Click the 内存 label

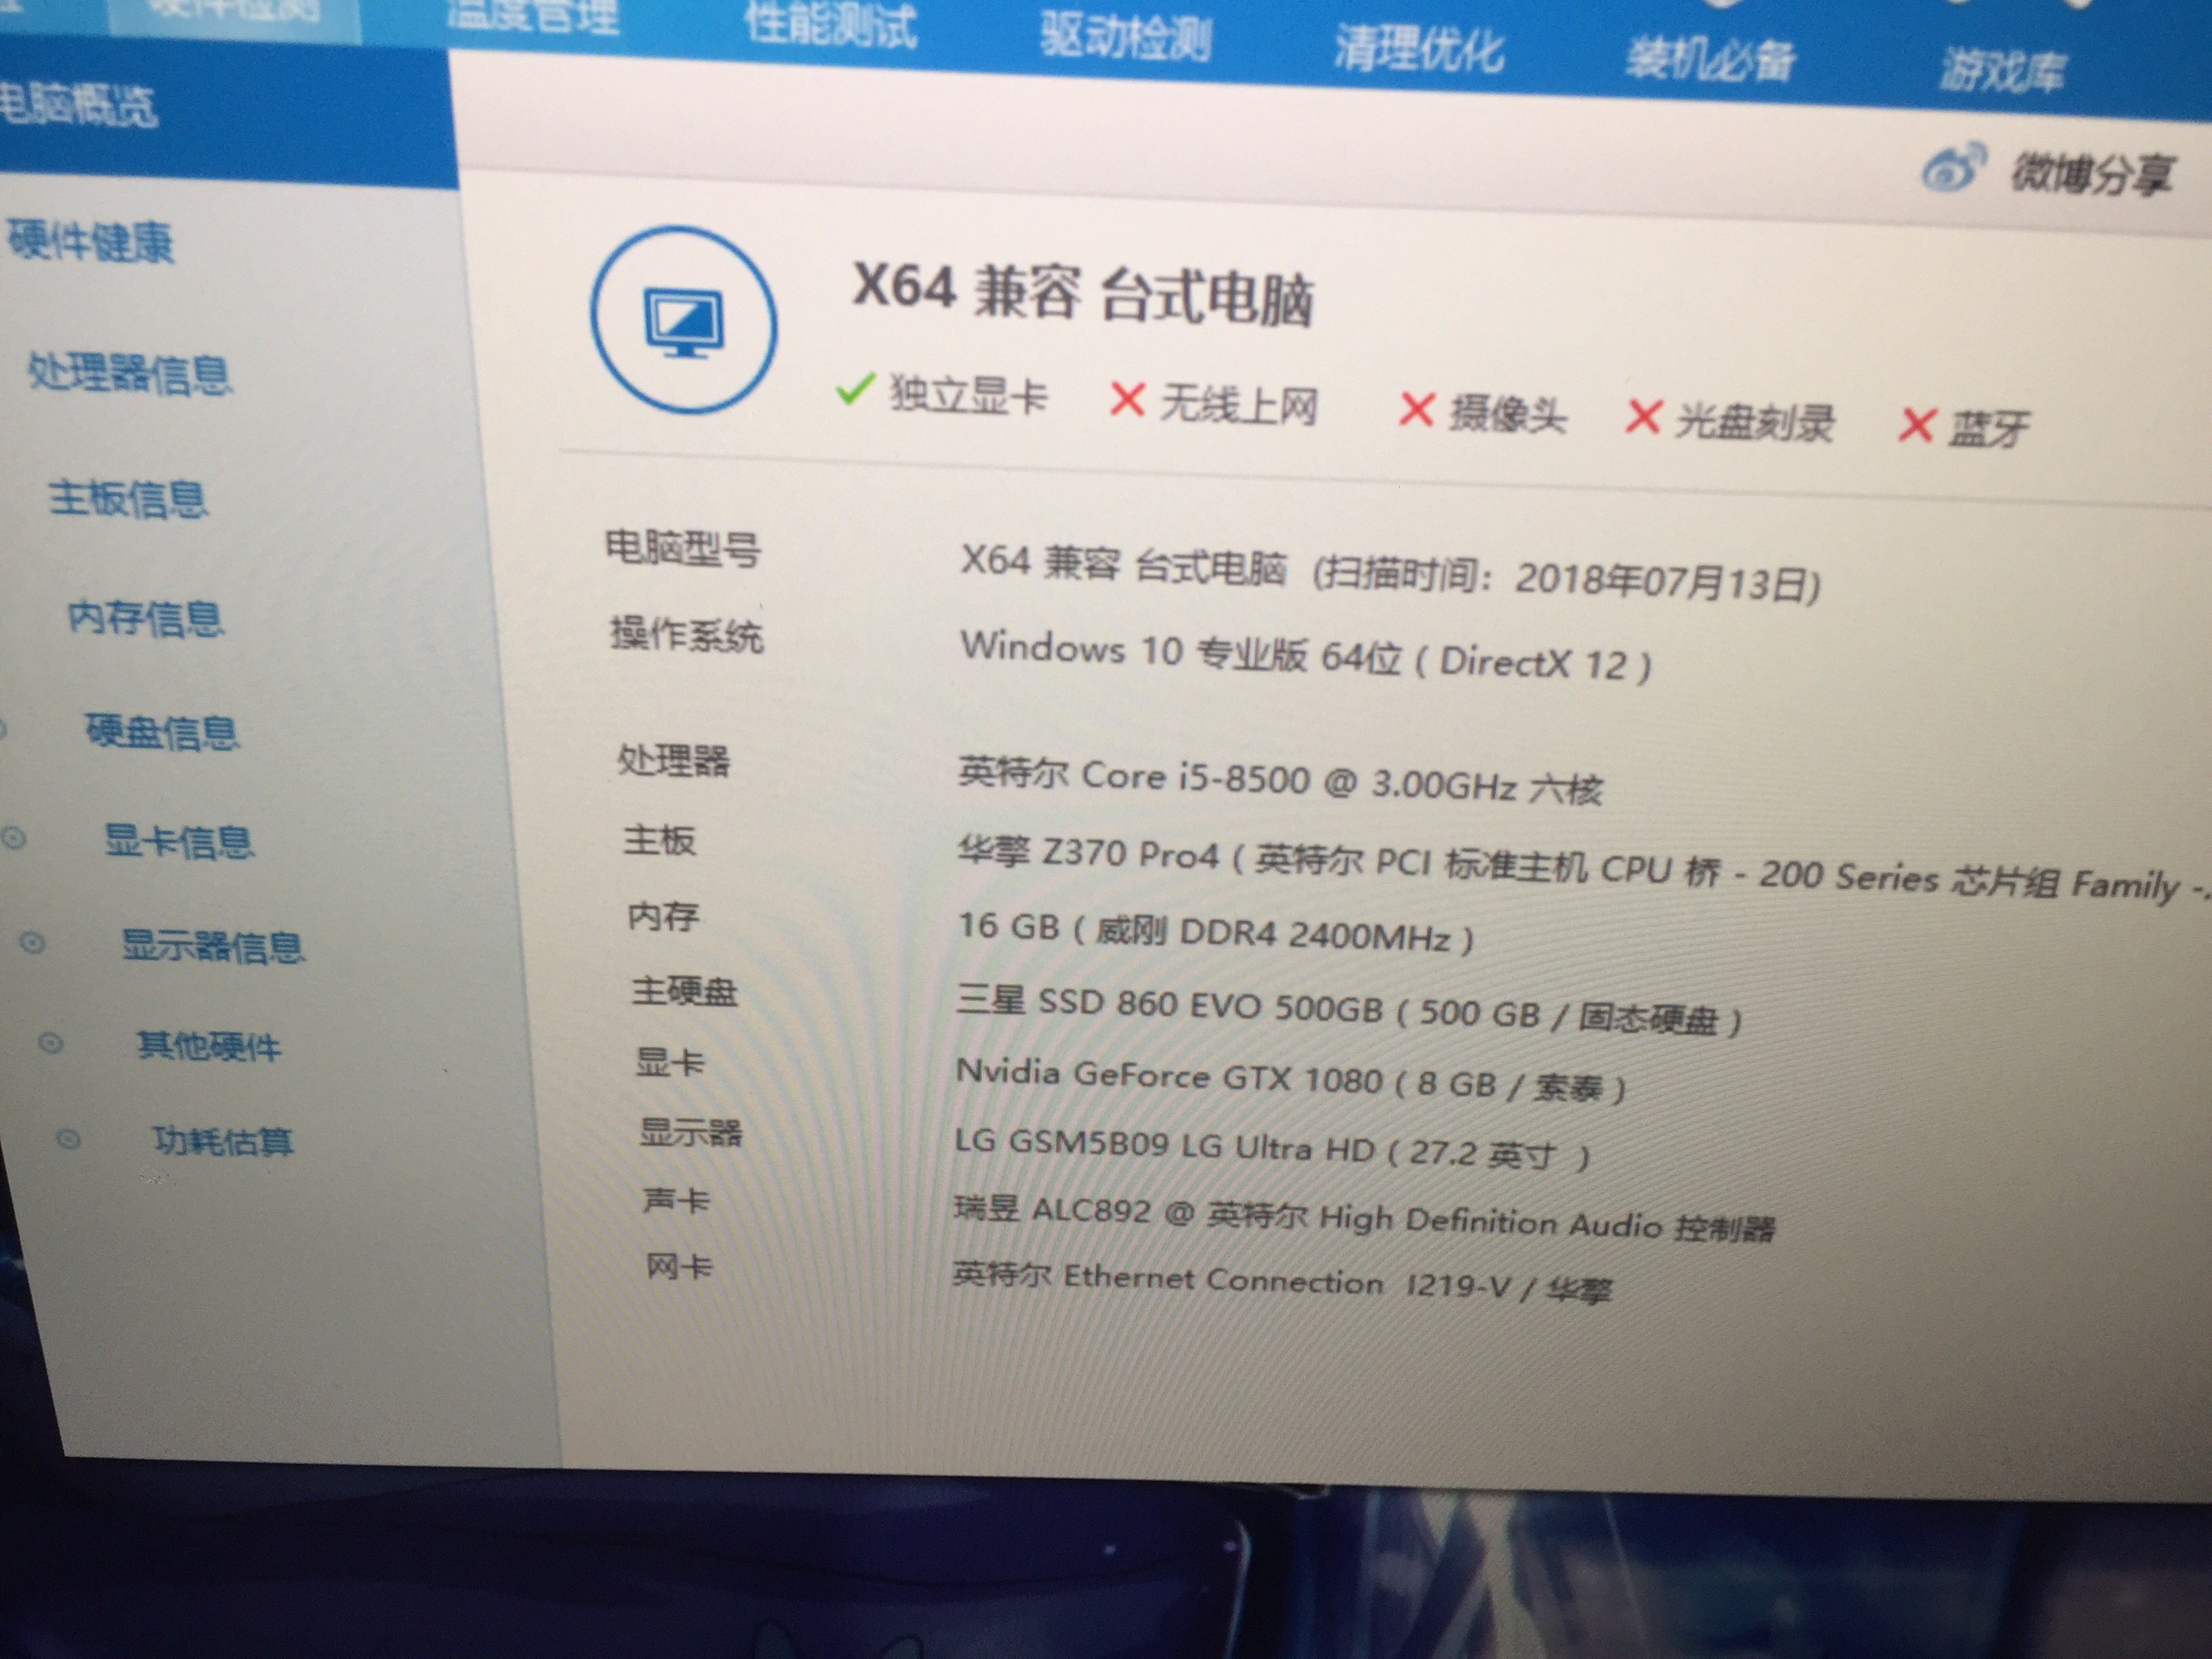click(663, 916)
